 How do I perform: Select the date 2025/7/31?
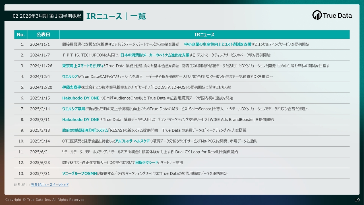pos(40,173)
